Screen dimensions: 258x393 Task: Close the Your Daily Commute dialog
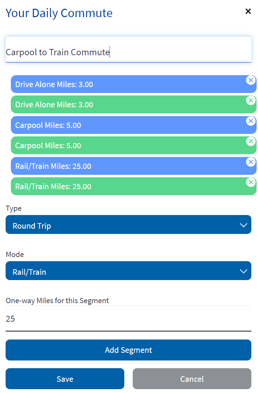pos(248,11)
